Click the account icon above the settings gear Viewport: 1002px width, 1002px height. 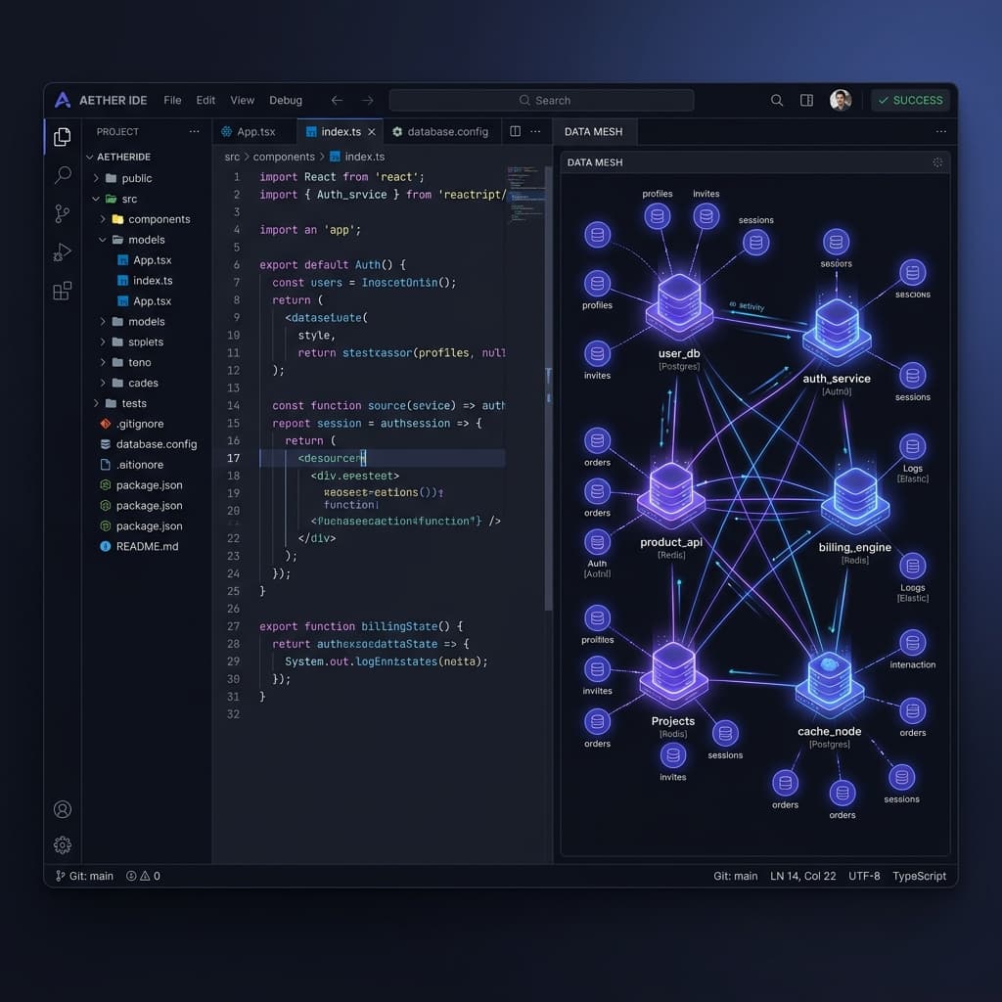[x=62, y=809]
